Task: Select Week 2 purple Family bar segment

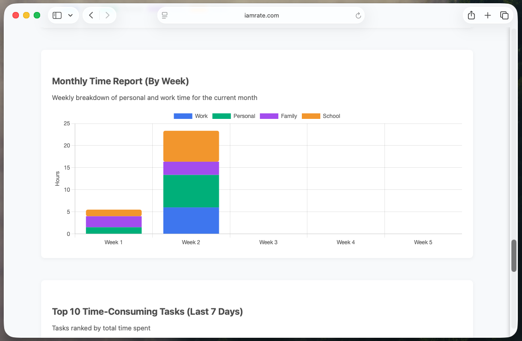Action: click(x=191, y=168)
